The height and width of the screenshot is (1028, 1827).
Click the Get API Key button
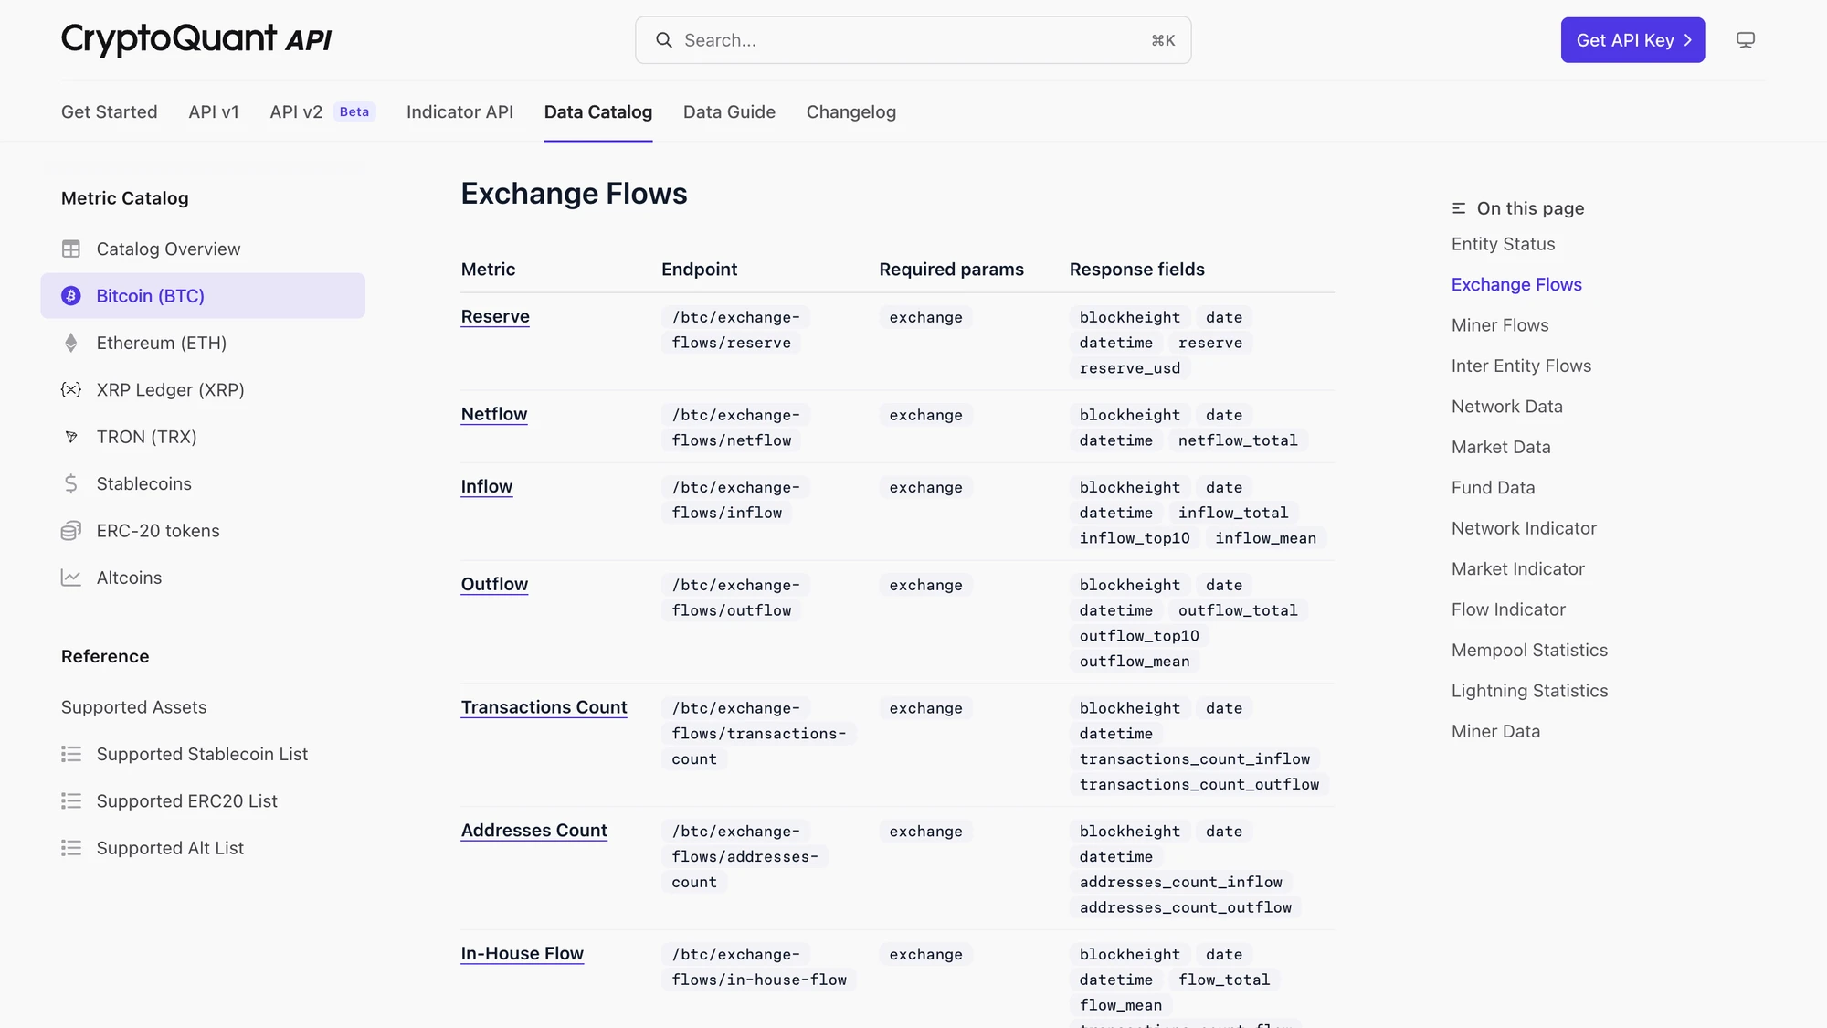[x=1632, y=40]
